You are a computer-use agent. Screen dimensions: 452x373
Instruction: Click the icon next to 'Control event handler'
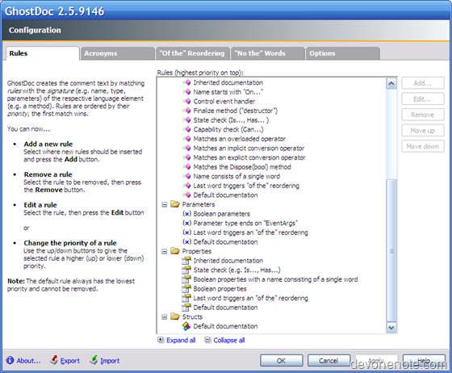187,102
